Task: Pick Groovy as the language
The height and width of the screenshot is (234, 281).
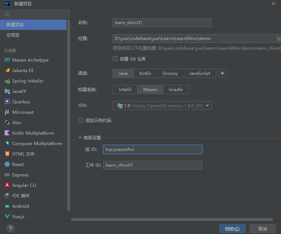Action: click(x=170, y=73)
